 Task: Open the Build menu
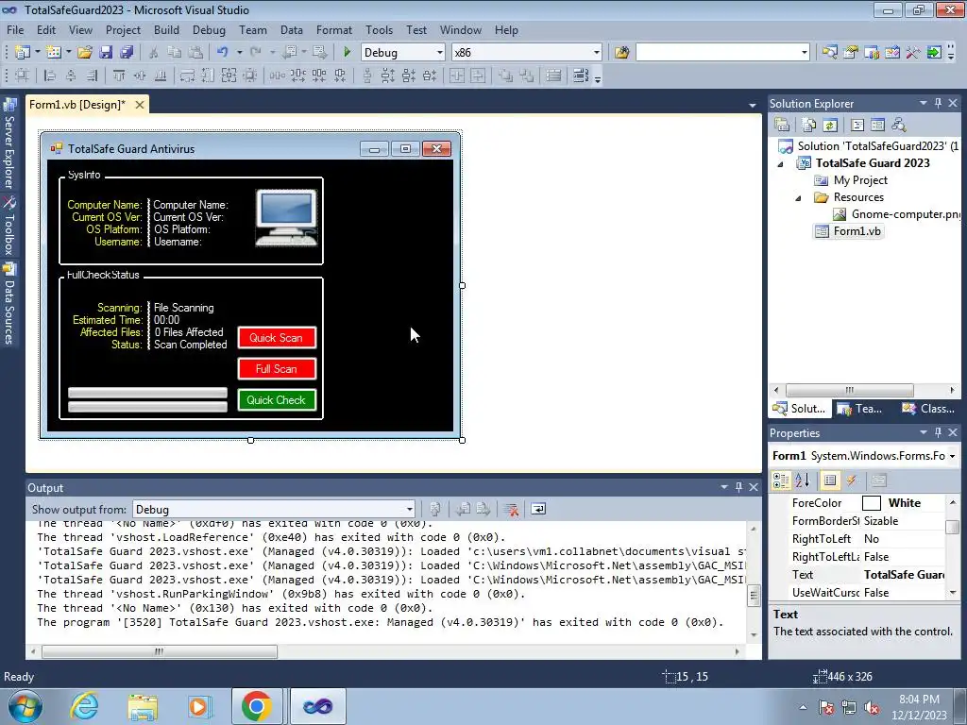[166, 29]
